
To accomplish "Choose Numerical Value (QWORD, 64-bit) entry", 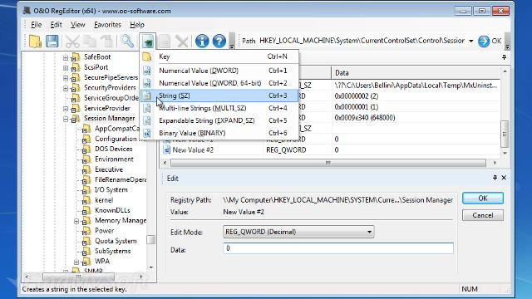I will pyautogui.click(x=219, y=83).
